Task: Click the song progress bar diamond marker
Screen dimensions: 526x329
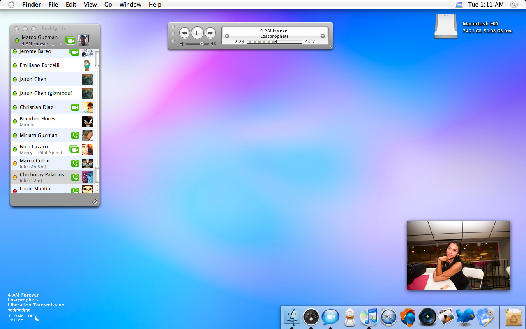Action: click(276, 42)
